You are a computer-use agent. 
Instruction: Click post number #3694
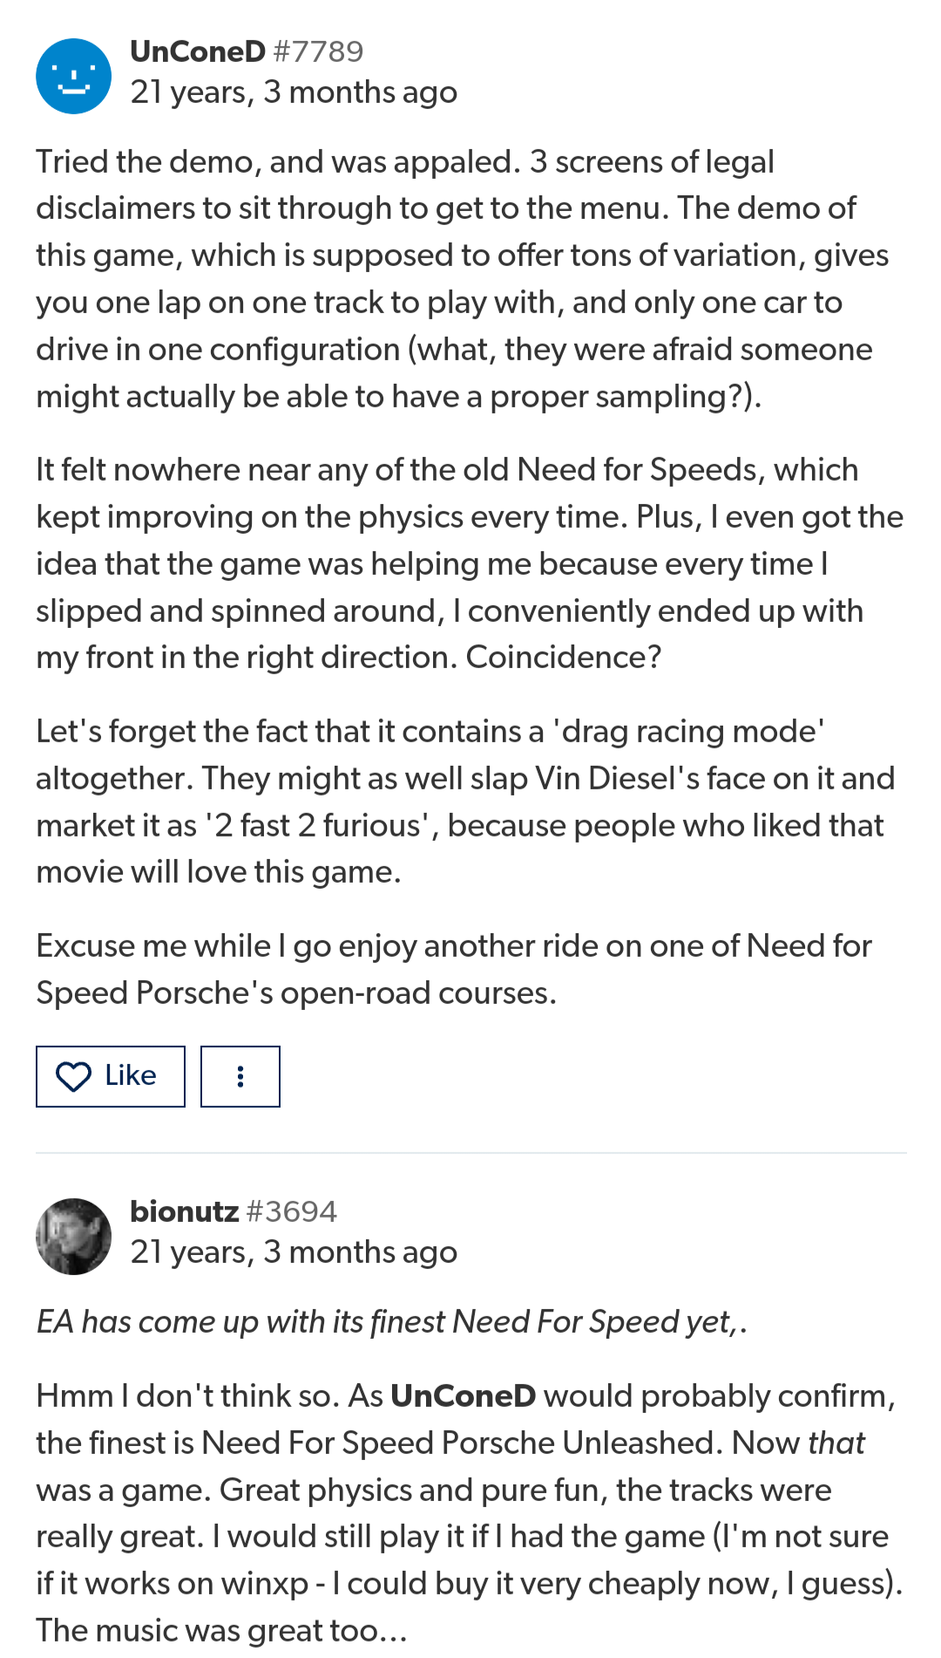[292, 1211]
